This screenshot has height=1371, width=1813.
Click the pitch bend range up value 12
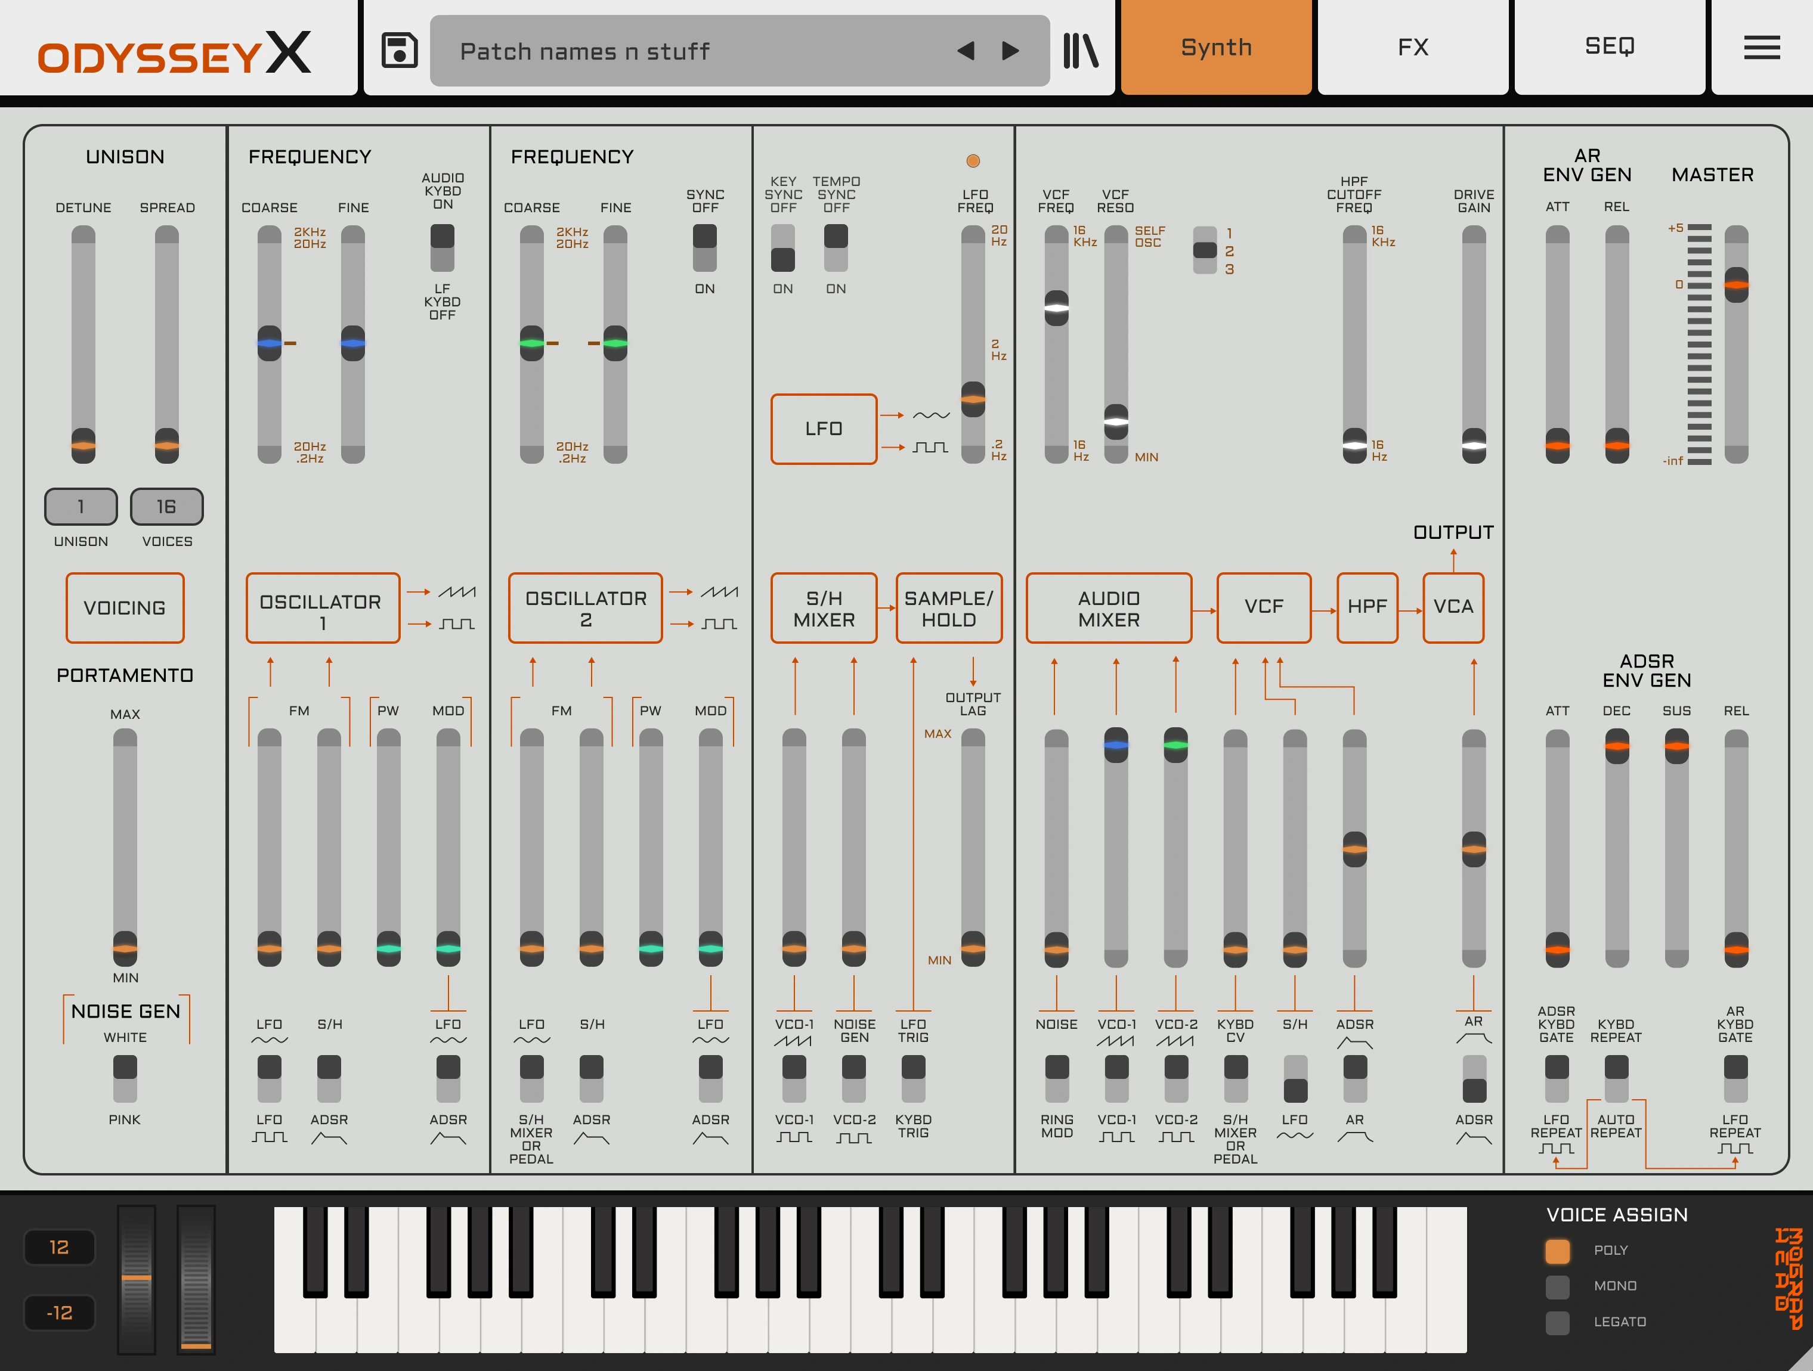tap(59, 1248)
